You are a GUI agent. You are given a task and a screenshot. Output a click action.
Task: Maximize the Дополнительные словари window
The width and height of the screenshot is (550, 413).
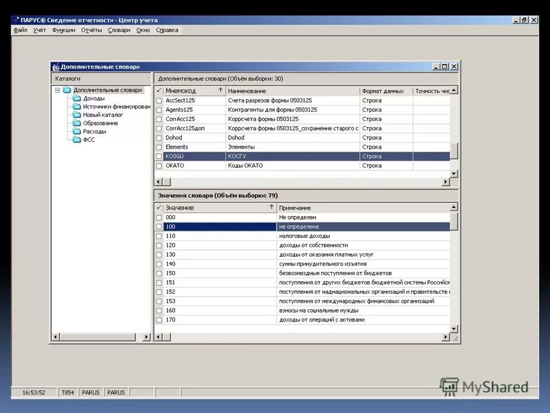(x=445, y=67)
